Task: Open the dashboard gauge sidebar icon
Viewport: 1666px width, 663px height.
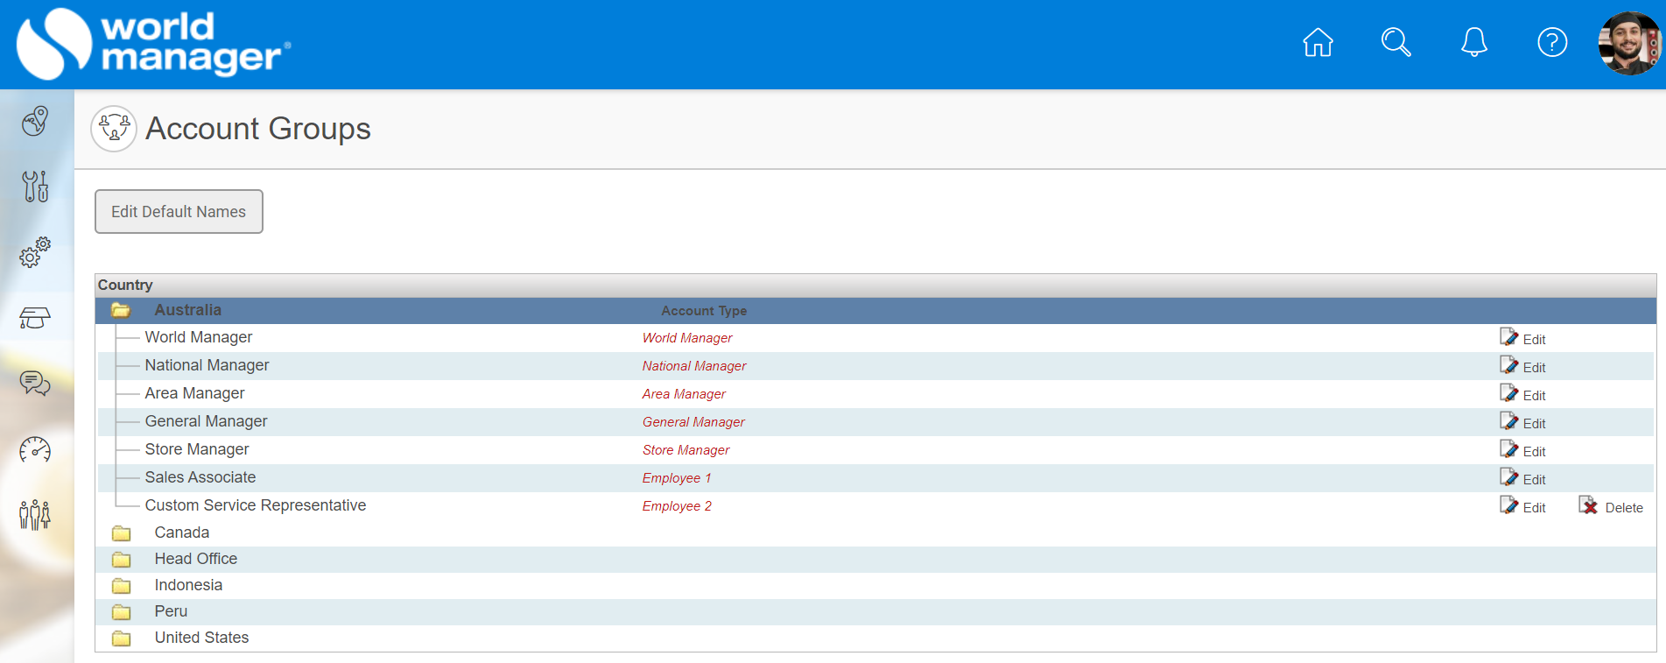Action: [35, 449]
